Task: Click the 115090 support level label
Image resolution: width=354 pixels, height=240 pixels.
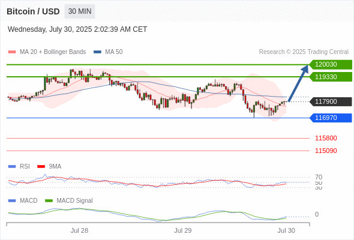Action: click(x=326, y=151)
